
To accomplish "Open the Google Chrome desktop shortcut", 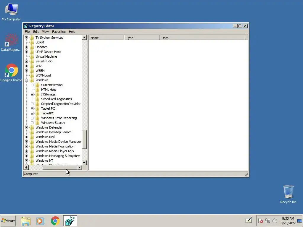I will [11, 73].
